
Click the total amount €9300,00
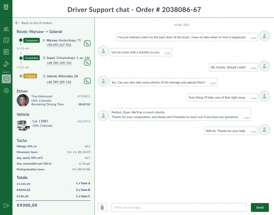[27, 205]
